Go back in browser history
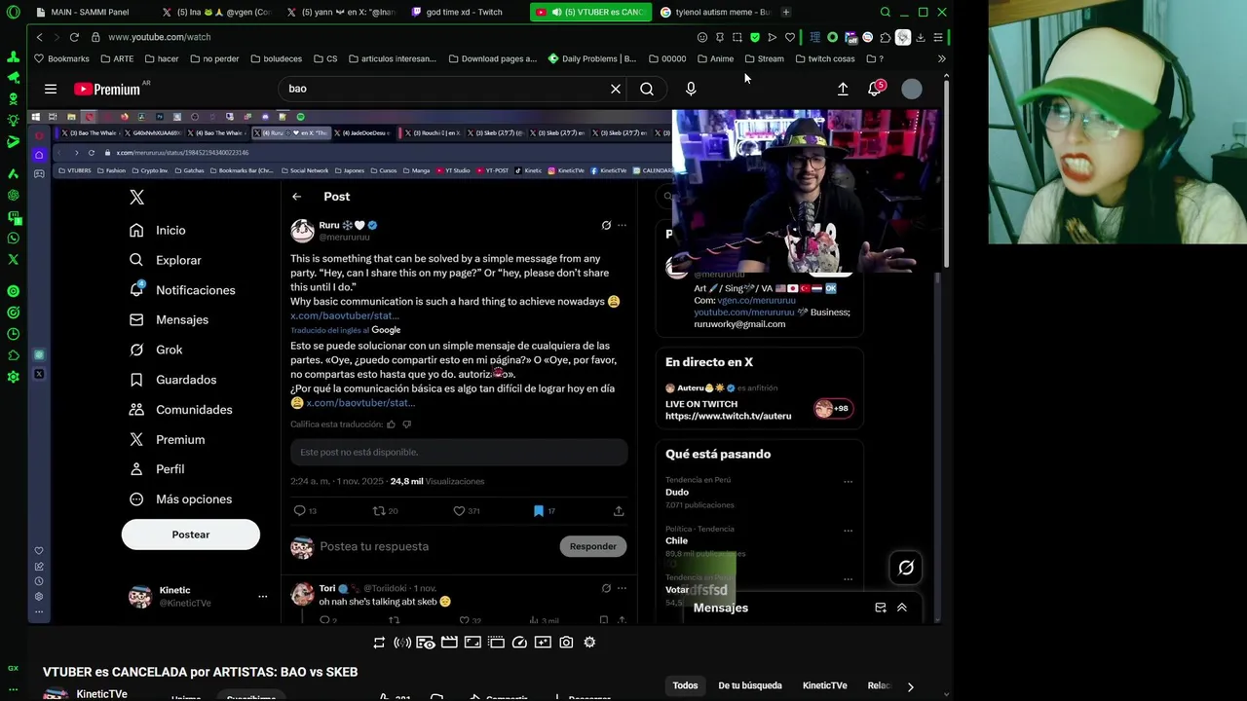This screenshot has height=701, width=1247. [39, 37]
